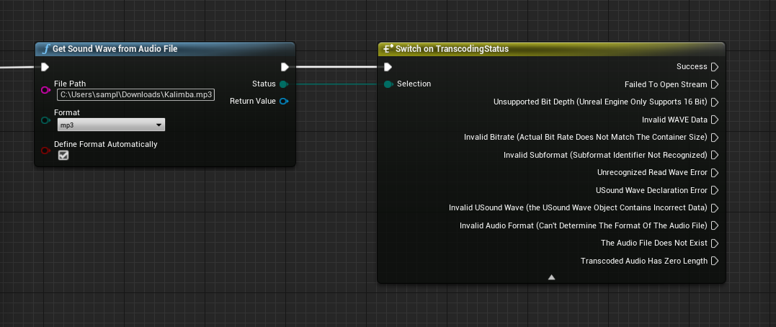This screenshot has height=327, width=776.
Task: Click the 'File Path' label
Action: (70, 84)
